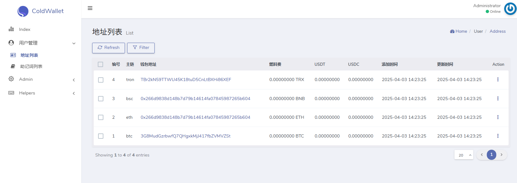Click the Filter button
The height and width of the screenshot is (183, 517).
click(141, 48)
